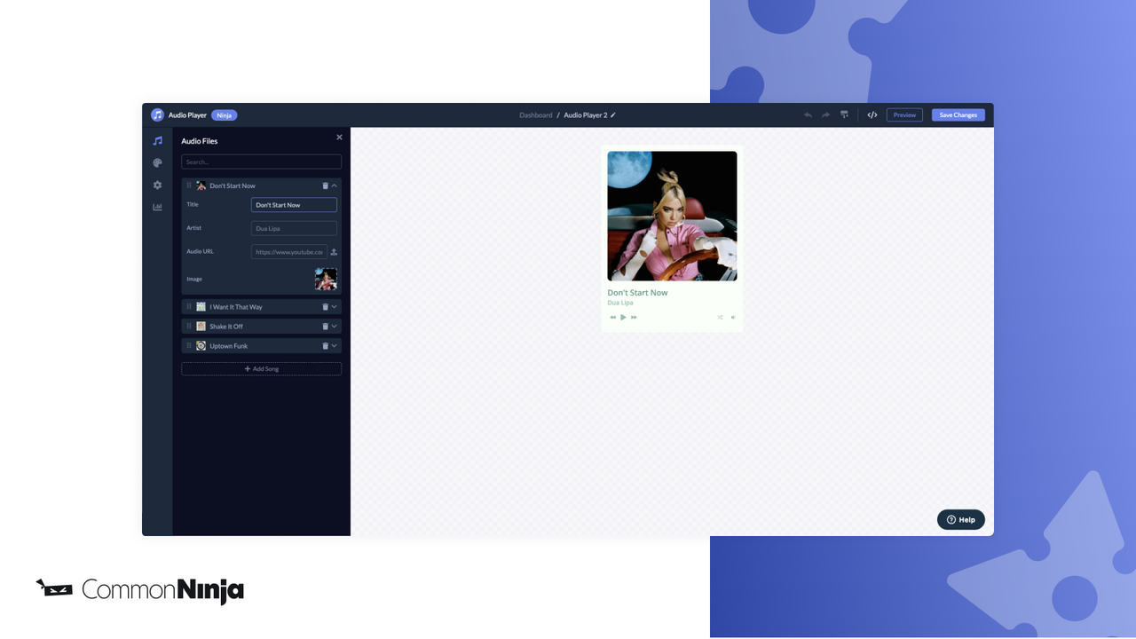This screenshot has height=639, width=1136.
Task: Click the Dua Lipa artist text in player
Action: tap(620, 303)
